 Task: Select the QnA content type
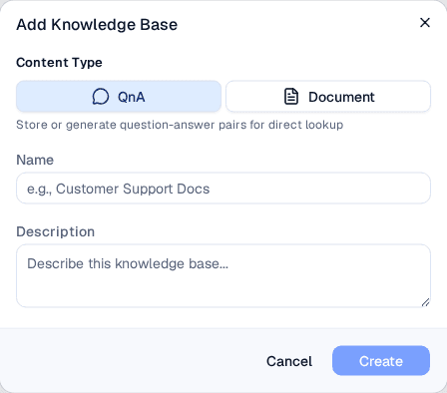119,97
